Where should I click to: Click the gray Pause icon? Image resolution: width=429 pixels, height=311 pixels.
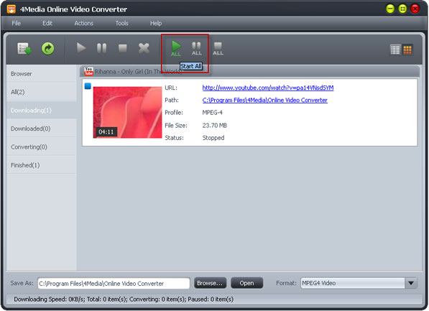pos(102,48)
